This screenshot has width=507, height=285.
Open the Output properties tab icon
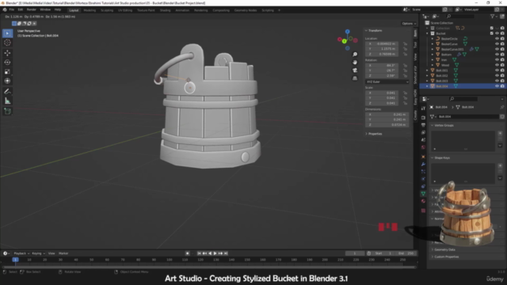[423, 125]
